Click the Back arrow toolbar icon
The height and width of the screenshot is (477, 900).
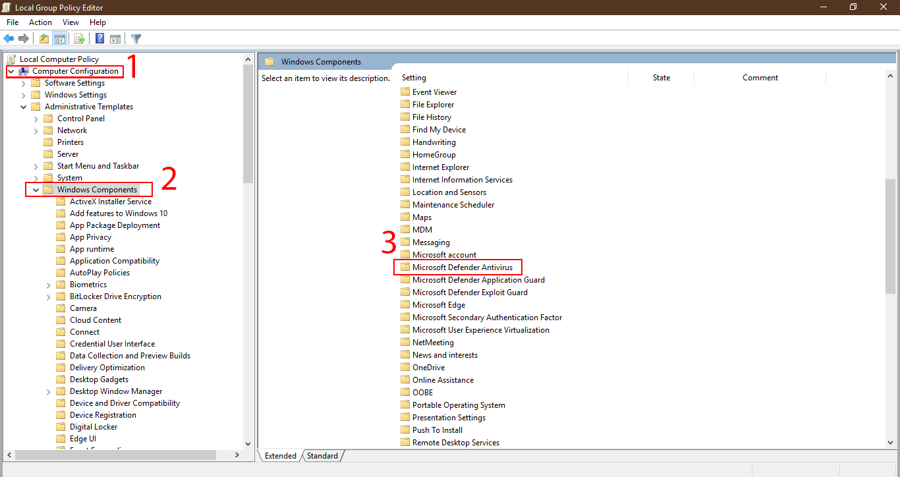[9, 39]
